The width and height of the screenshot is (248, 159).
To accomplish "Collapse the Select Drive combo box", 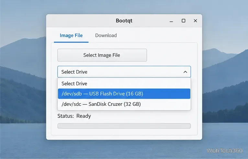I will (124, 72).
